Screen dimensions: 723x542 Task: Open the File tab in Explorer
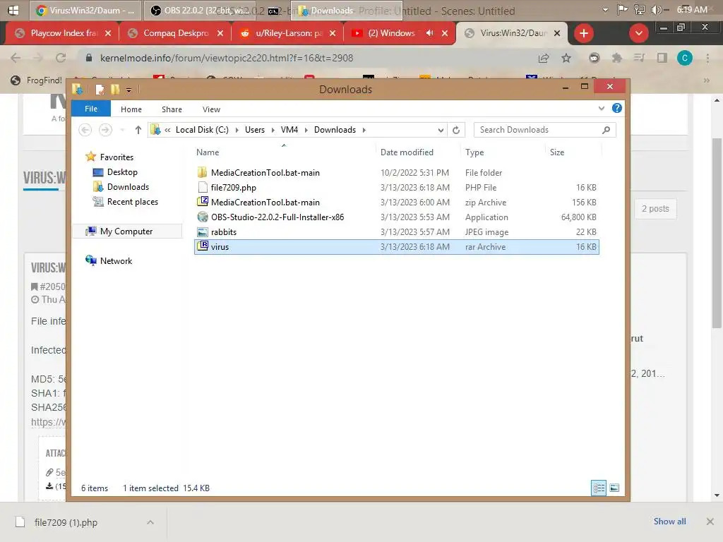tap(91, 109)
